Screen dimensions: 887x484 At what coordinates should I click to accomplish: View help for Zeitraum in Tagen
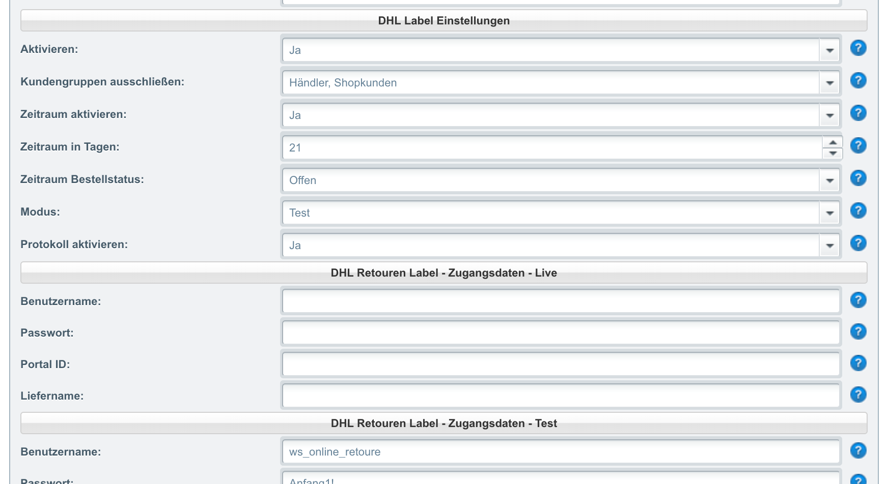pos(858,146)
